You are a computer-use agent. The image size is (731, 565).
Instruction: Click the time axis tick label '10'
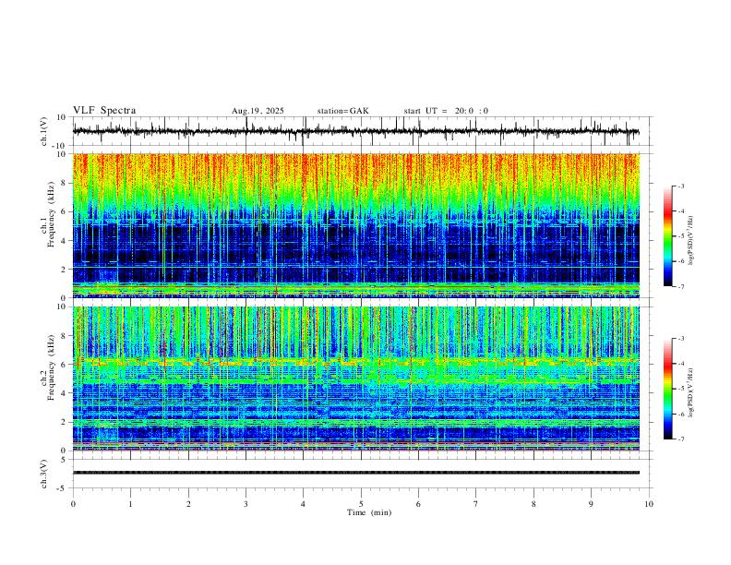649,504
